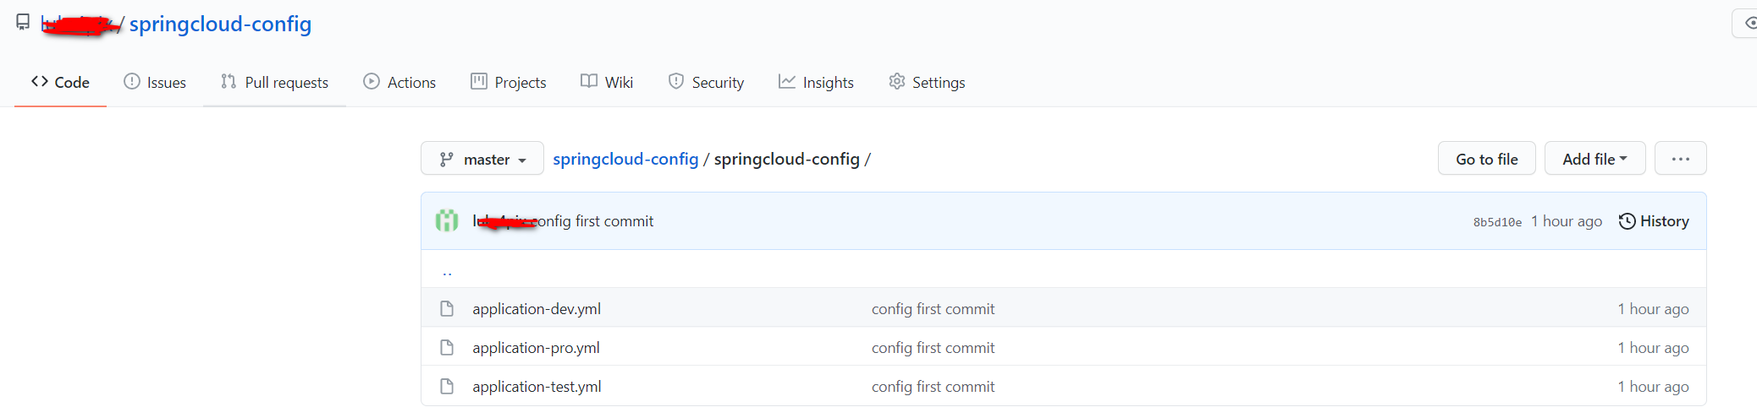Click '1 hour ago' in application-test.yml row

coord(1654,387)
